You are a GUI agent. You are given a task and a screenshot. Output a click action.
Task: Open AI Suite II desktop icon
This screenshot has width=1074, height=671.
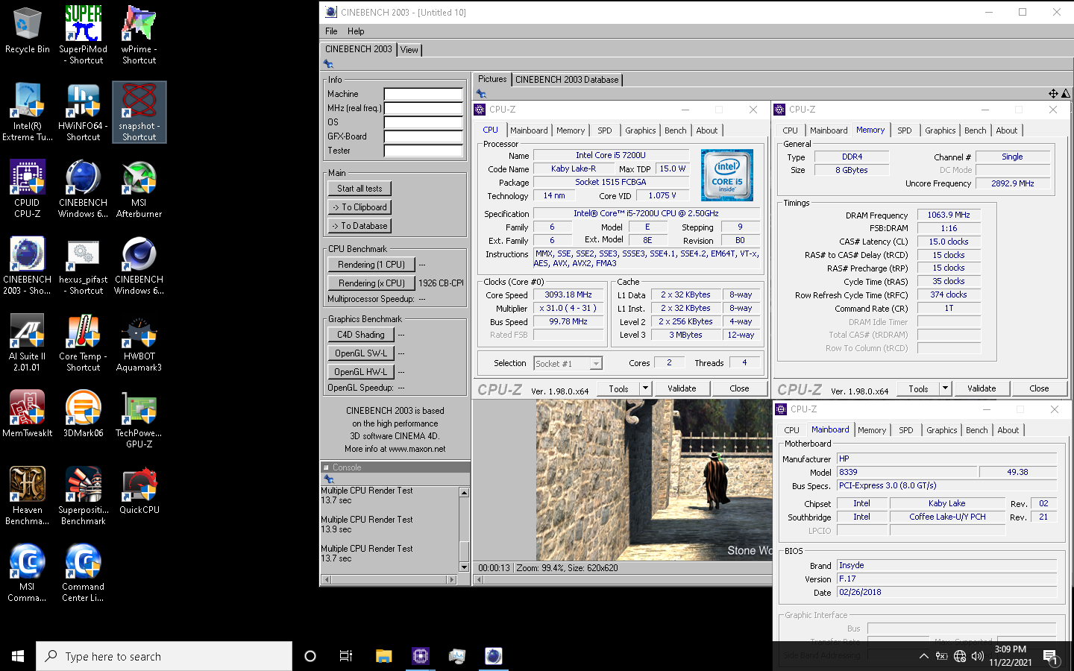27,342
